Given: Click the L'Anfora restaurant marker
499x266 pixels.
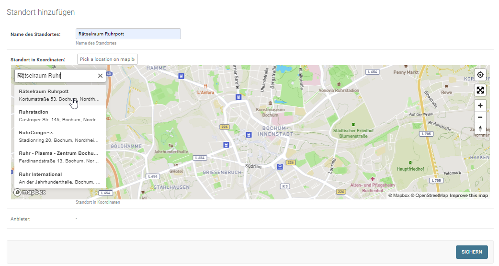Looking at the screenshot, I should point(205,86).
